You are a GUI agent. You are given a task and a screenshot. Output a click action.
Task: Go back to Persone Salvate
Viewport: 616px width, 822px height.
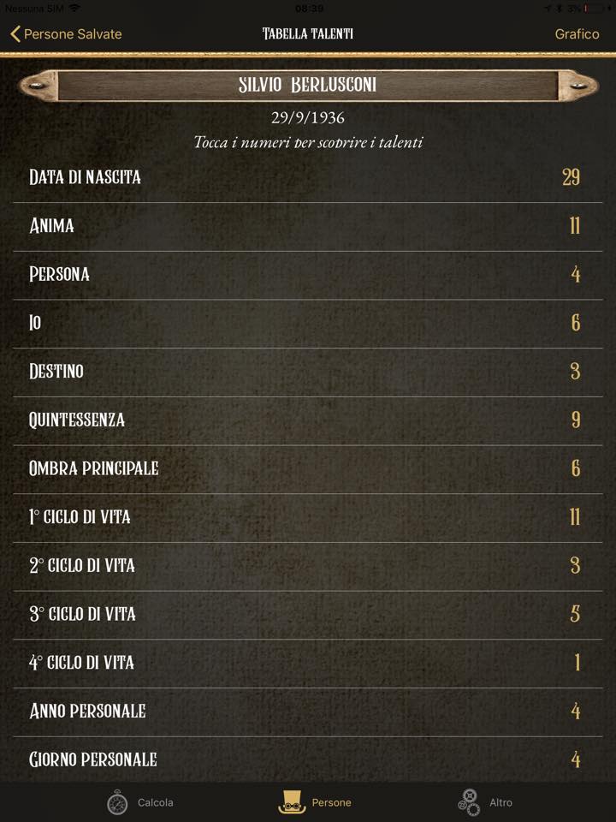tap(66, 34)
